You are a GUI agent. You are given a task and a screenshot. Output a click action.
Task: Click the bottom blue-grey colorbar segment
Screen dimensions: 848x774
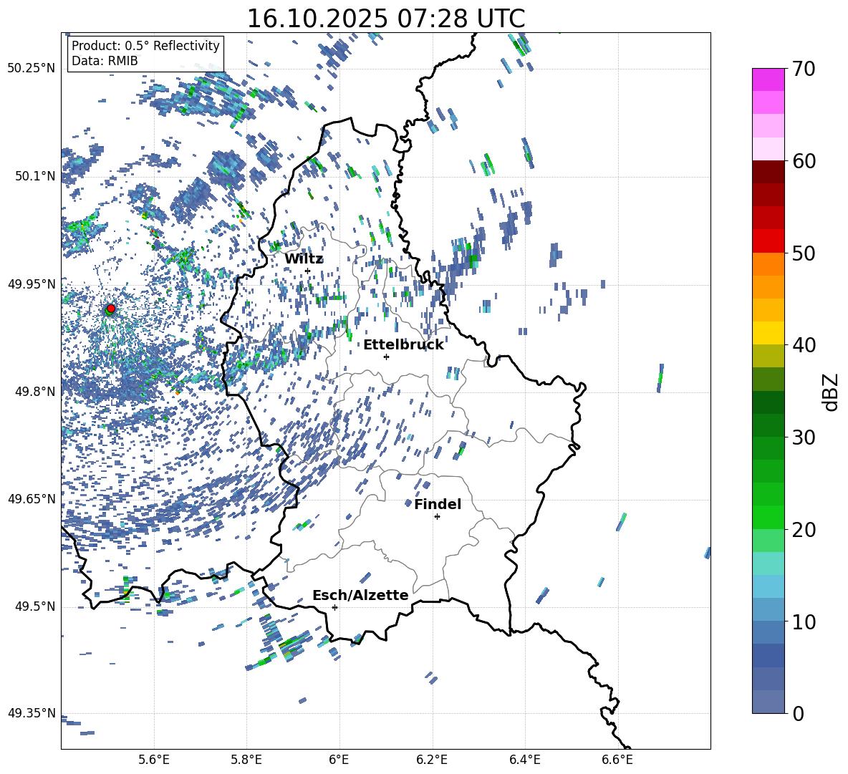(x=768, y=702)
